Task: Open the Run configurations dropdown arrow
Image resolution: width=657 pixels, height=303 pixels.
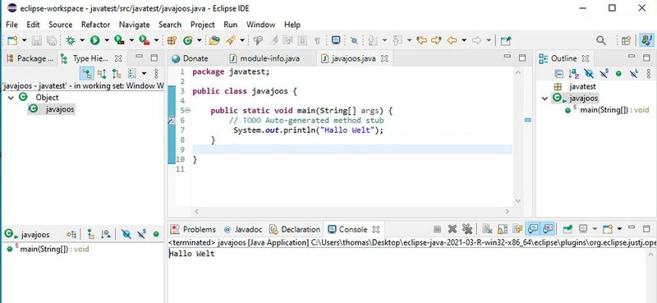Action: coord(107,40)
